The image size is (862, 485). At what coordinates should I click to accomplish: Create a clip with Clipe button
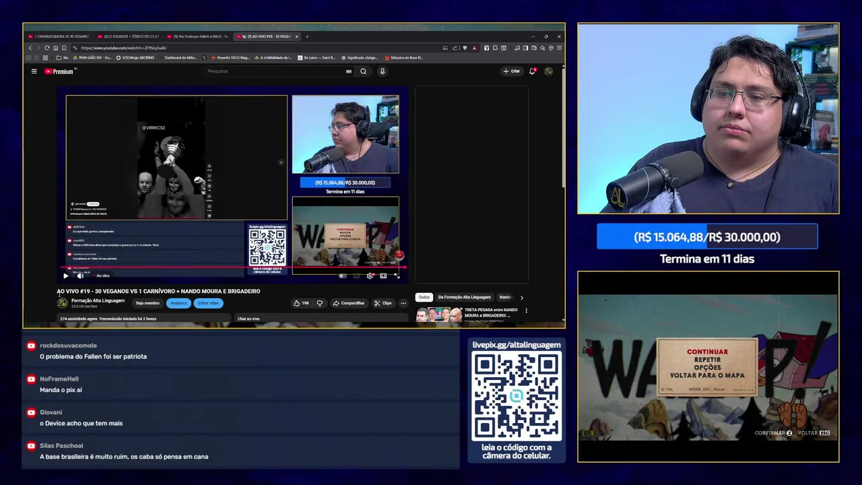click(383, 303)
